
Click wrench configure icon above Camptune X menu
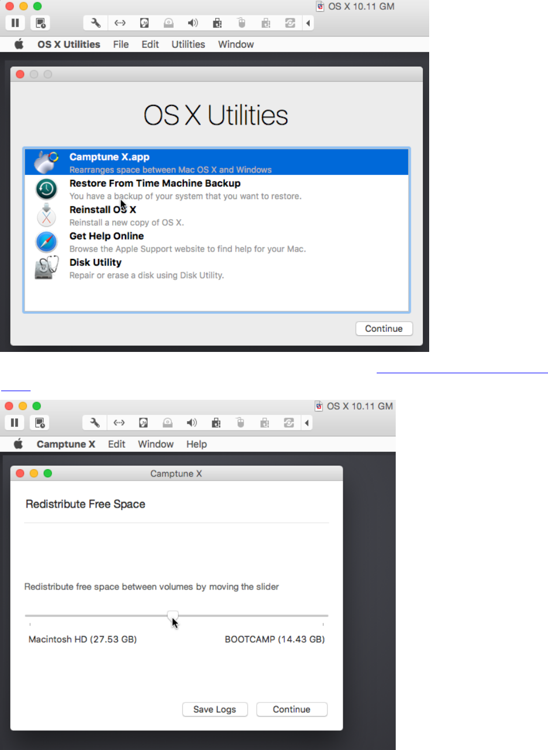[x=95, y=423]
